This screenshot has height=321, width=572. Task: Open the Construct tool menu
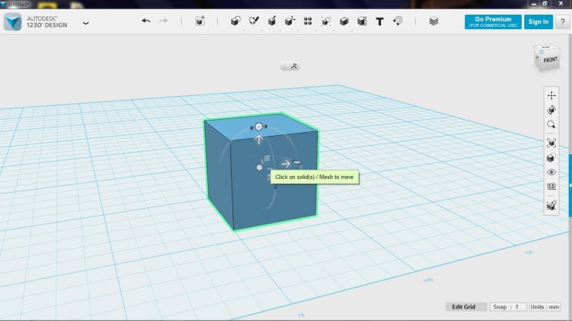coord(272,21)
